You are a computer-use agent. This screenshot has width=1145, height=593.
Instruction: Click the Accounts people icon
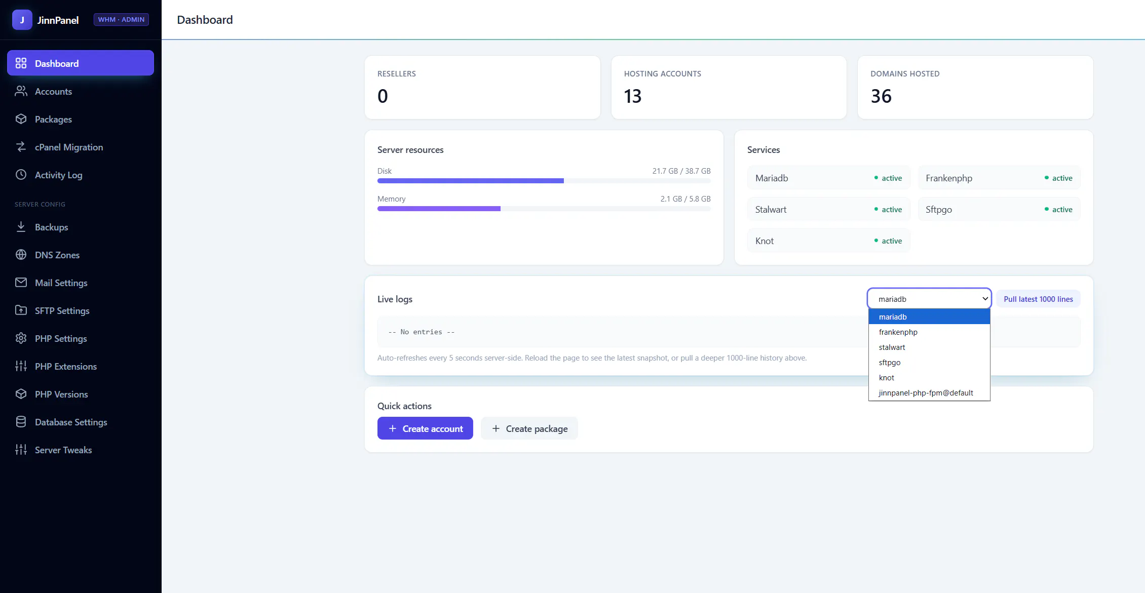tap(21, 91)
